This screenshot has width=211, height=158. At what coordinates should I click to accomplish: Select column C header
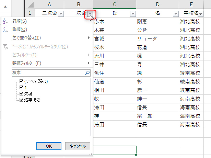pyautogui.click(x=115, y=4)
